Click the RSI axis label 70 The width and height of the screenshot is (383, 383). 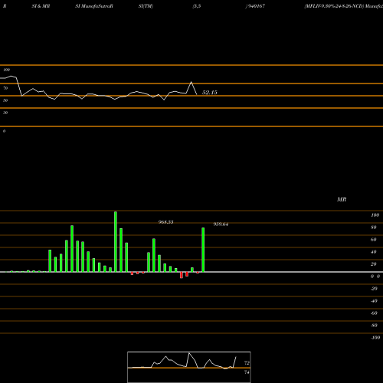5,88
